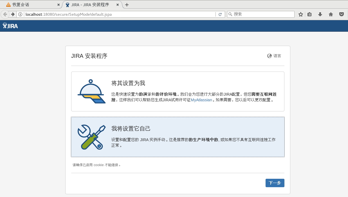Image resolution: width=348 pixels, height=197 pixels.
Task: Open a new tab with plus button
Action: coord(127,5)
